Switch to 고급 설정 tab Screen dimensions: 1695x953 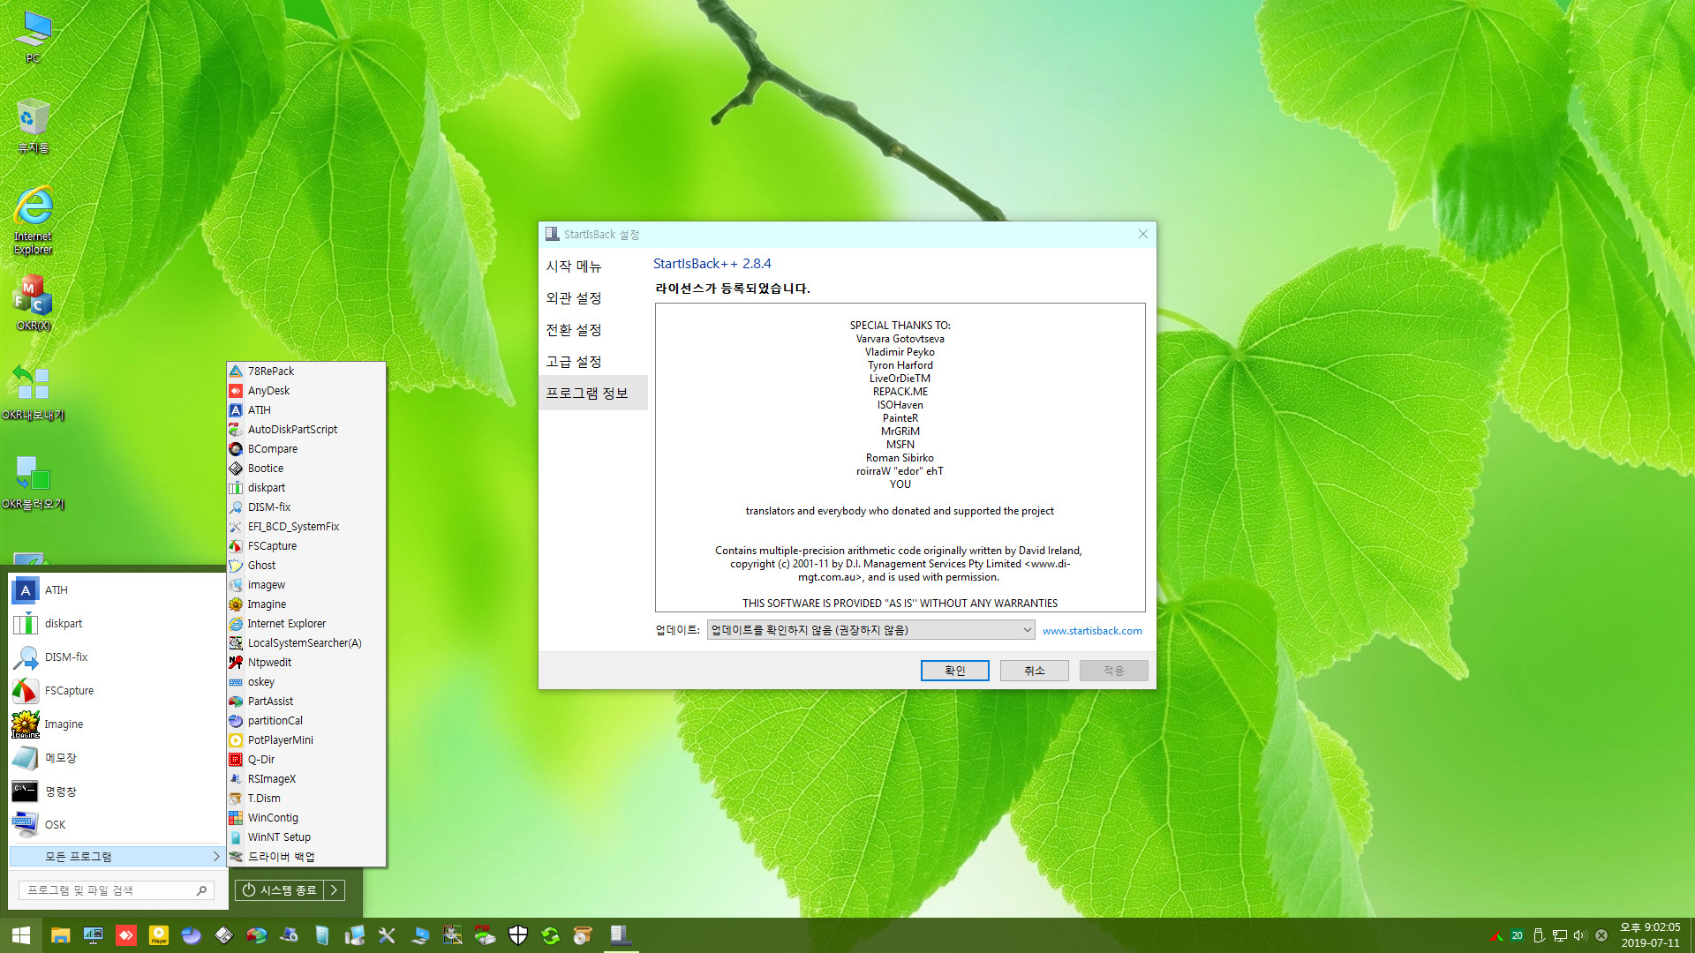(x=593, y=362)
